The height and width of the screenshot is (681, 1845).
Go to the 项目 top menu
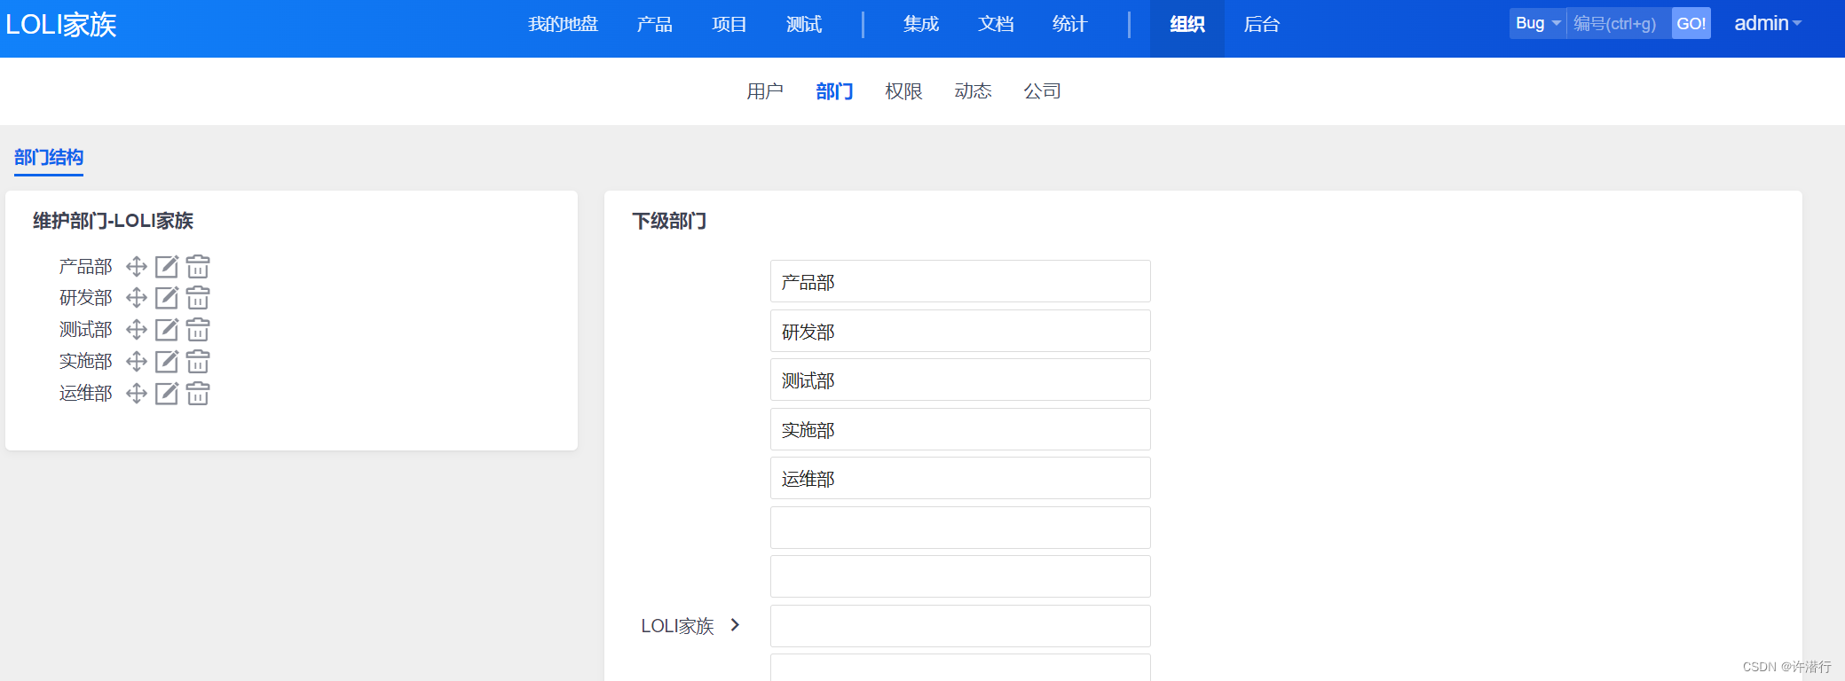point(729,25)
